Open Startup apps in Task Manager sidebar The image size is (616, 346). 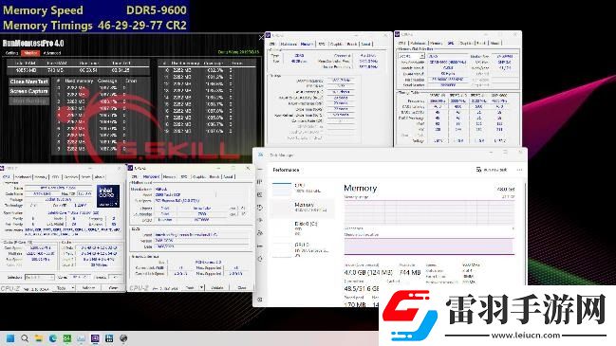260,221
